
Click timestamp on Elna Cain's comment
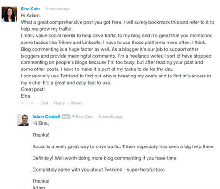click(57, 9)
